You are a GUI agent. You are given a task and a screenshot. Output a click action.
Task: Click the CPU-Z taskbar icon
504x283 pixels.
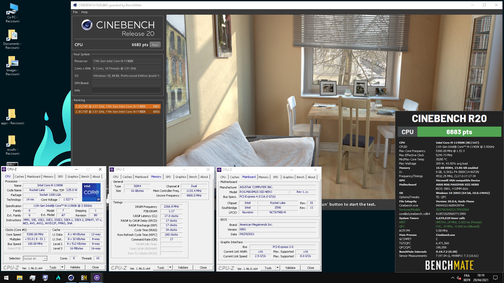click(x=97, y=278)
